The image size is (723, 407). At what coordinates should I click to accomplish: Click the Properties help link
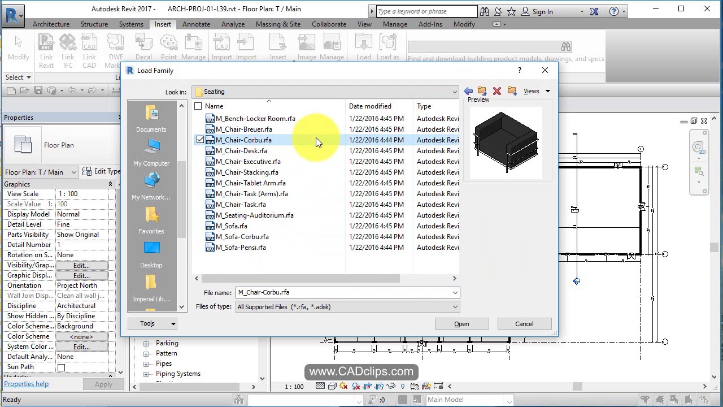(x=26, y=383)
